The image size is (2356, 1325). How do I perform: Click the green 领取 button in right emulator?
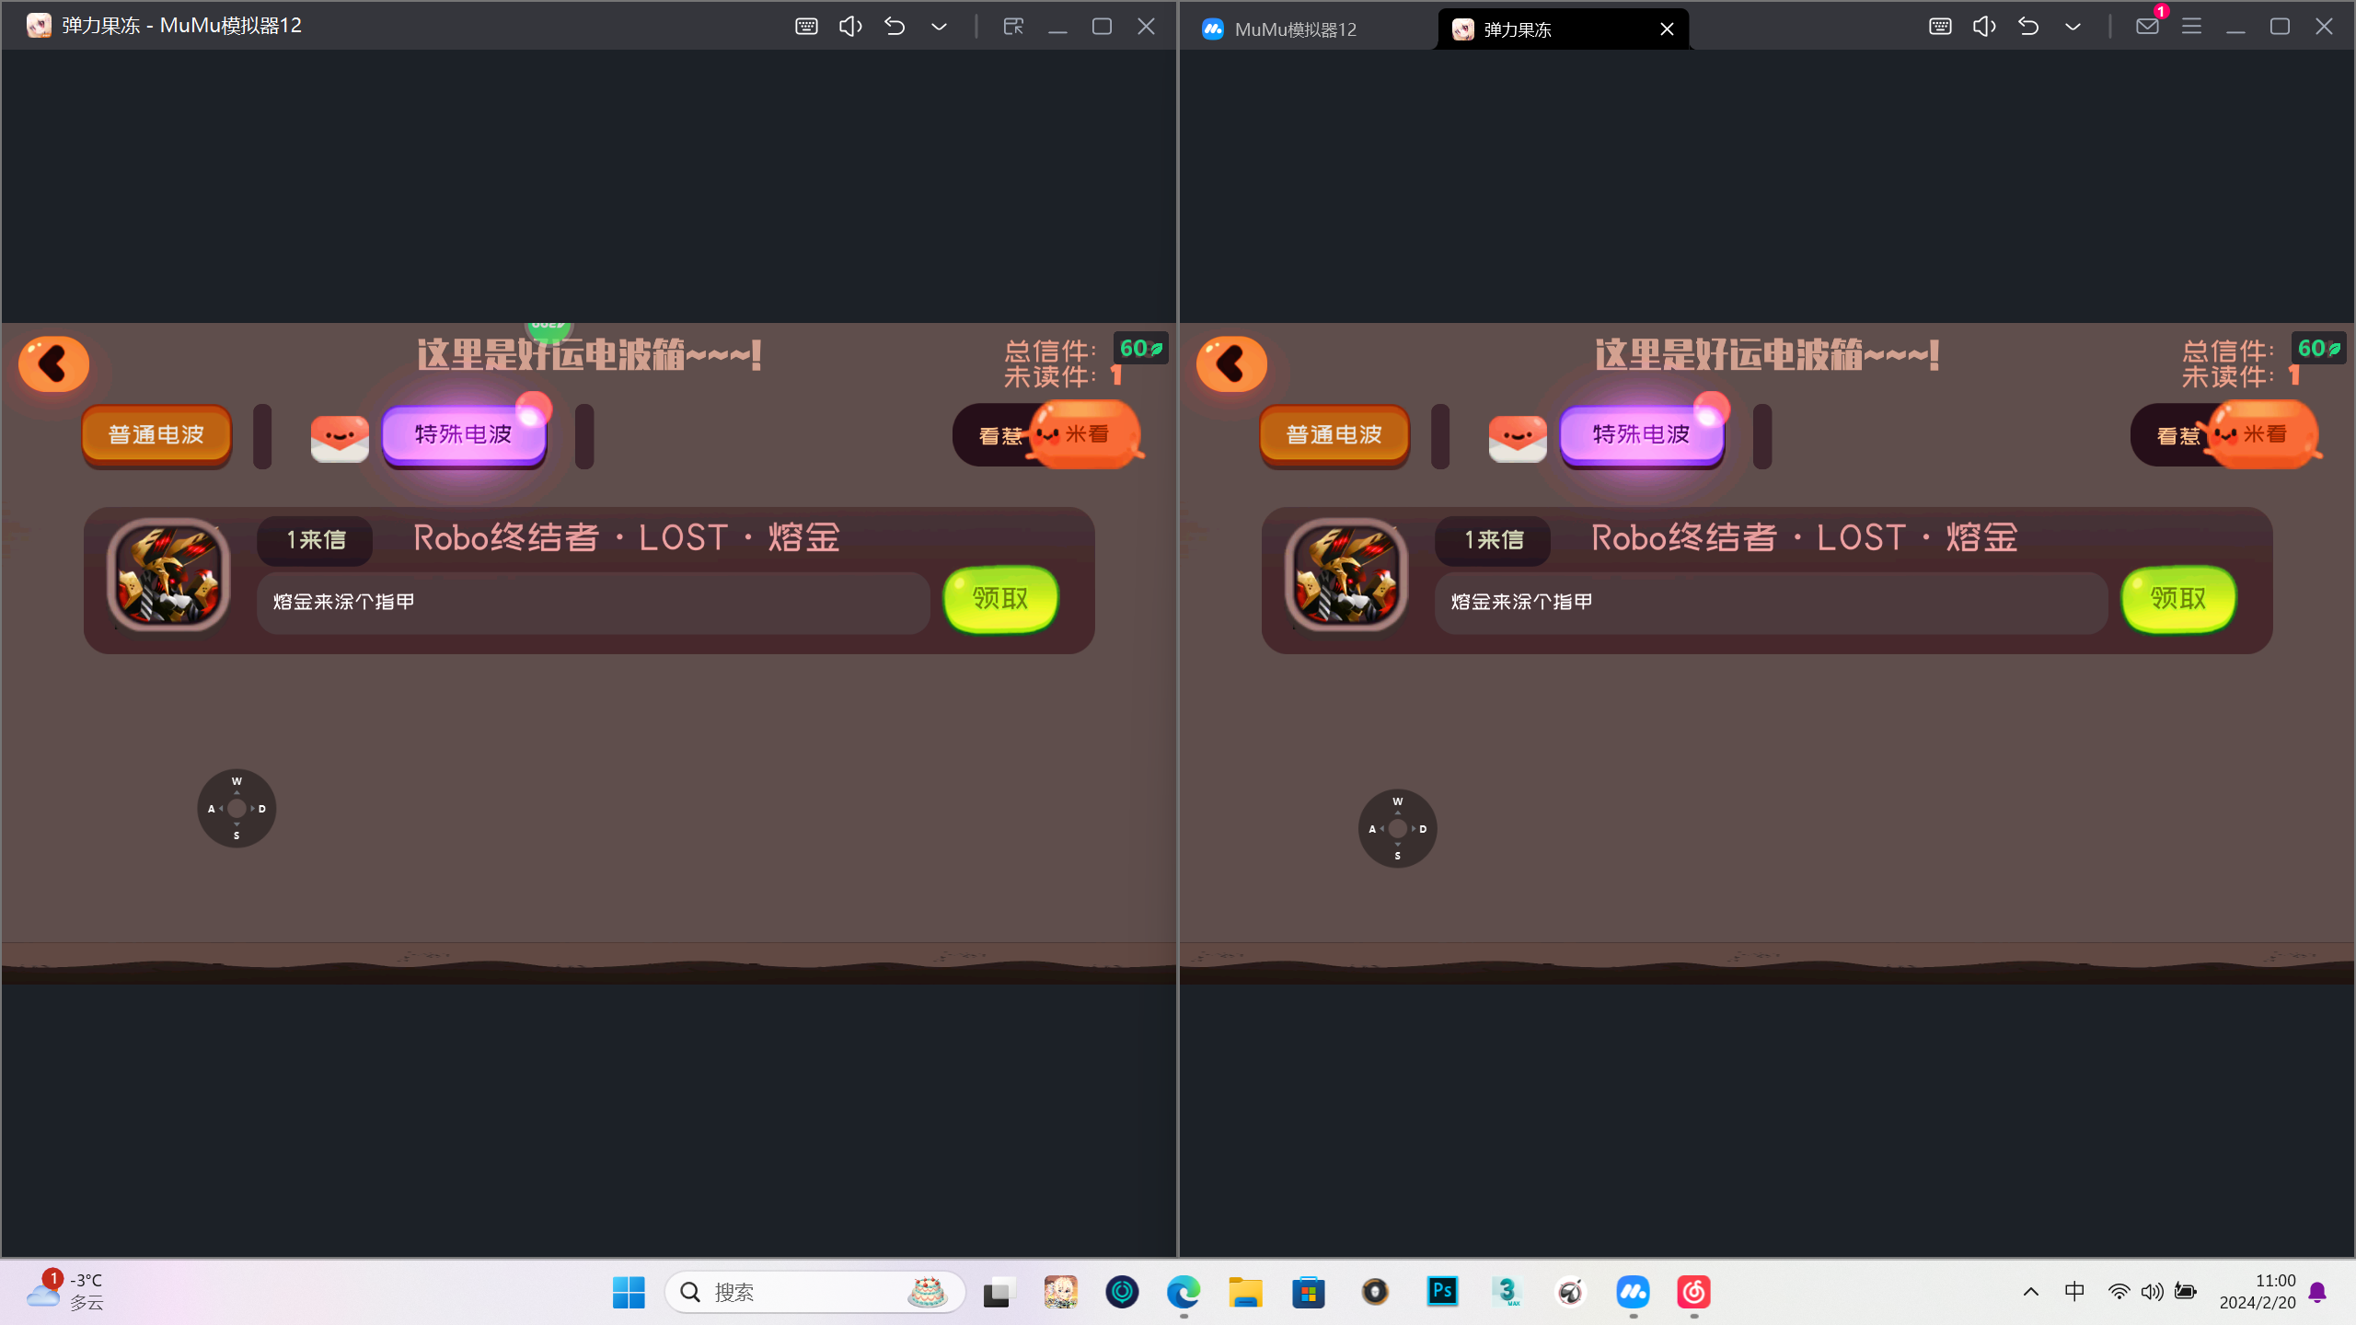2178,599
